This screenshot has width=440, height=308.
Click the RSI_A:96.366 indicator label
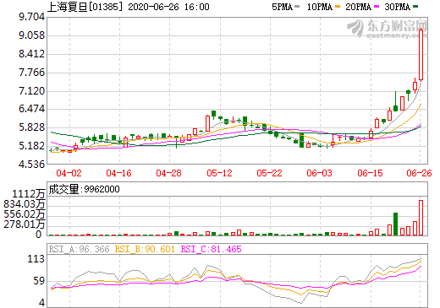click(x=79, y=249)
